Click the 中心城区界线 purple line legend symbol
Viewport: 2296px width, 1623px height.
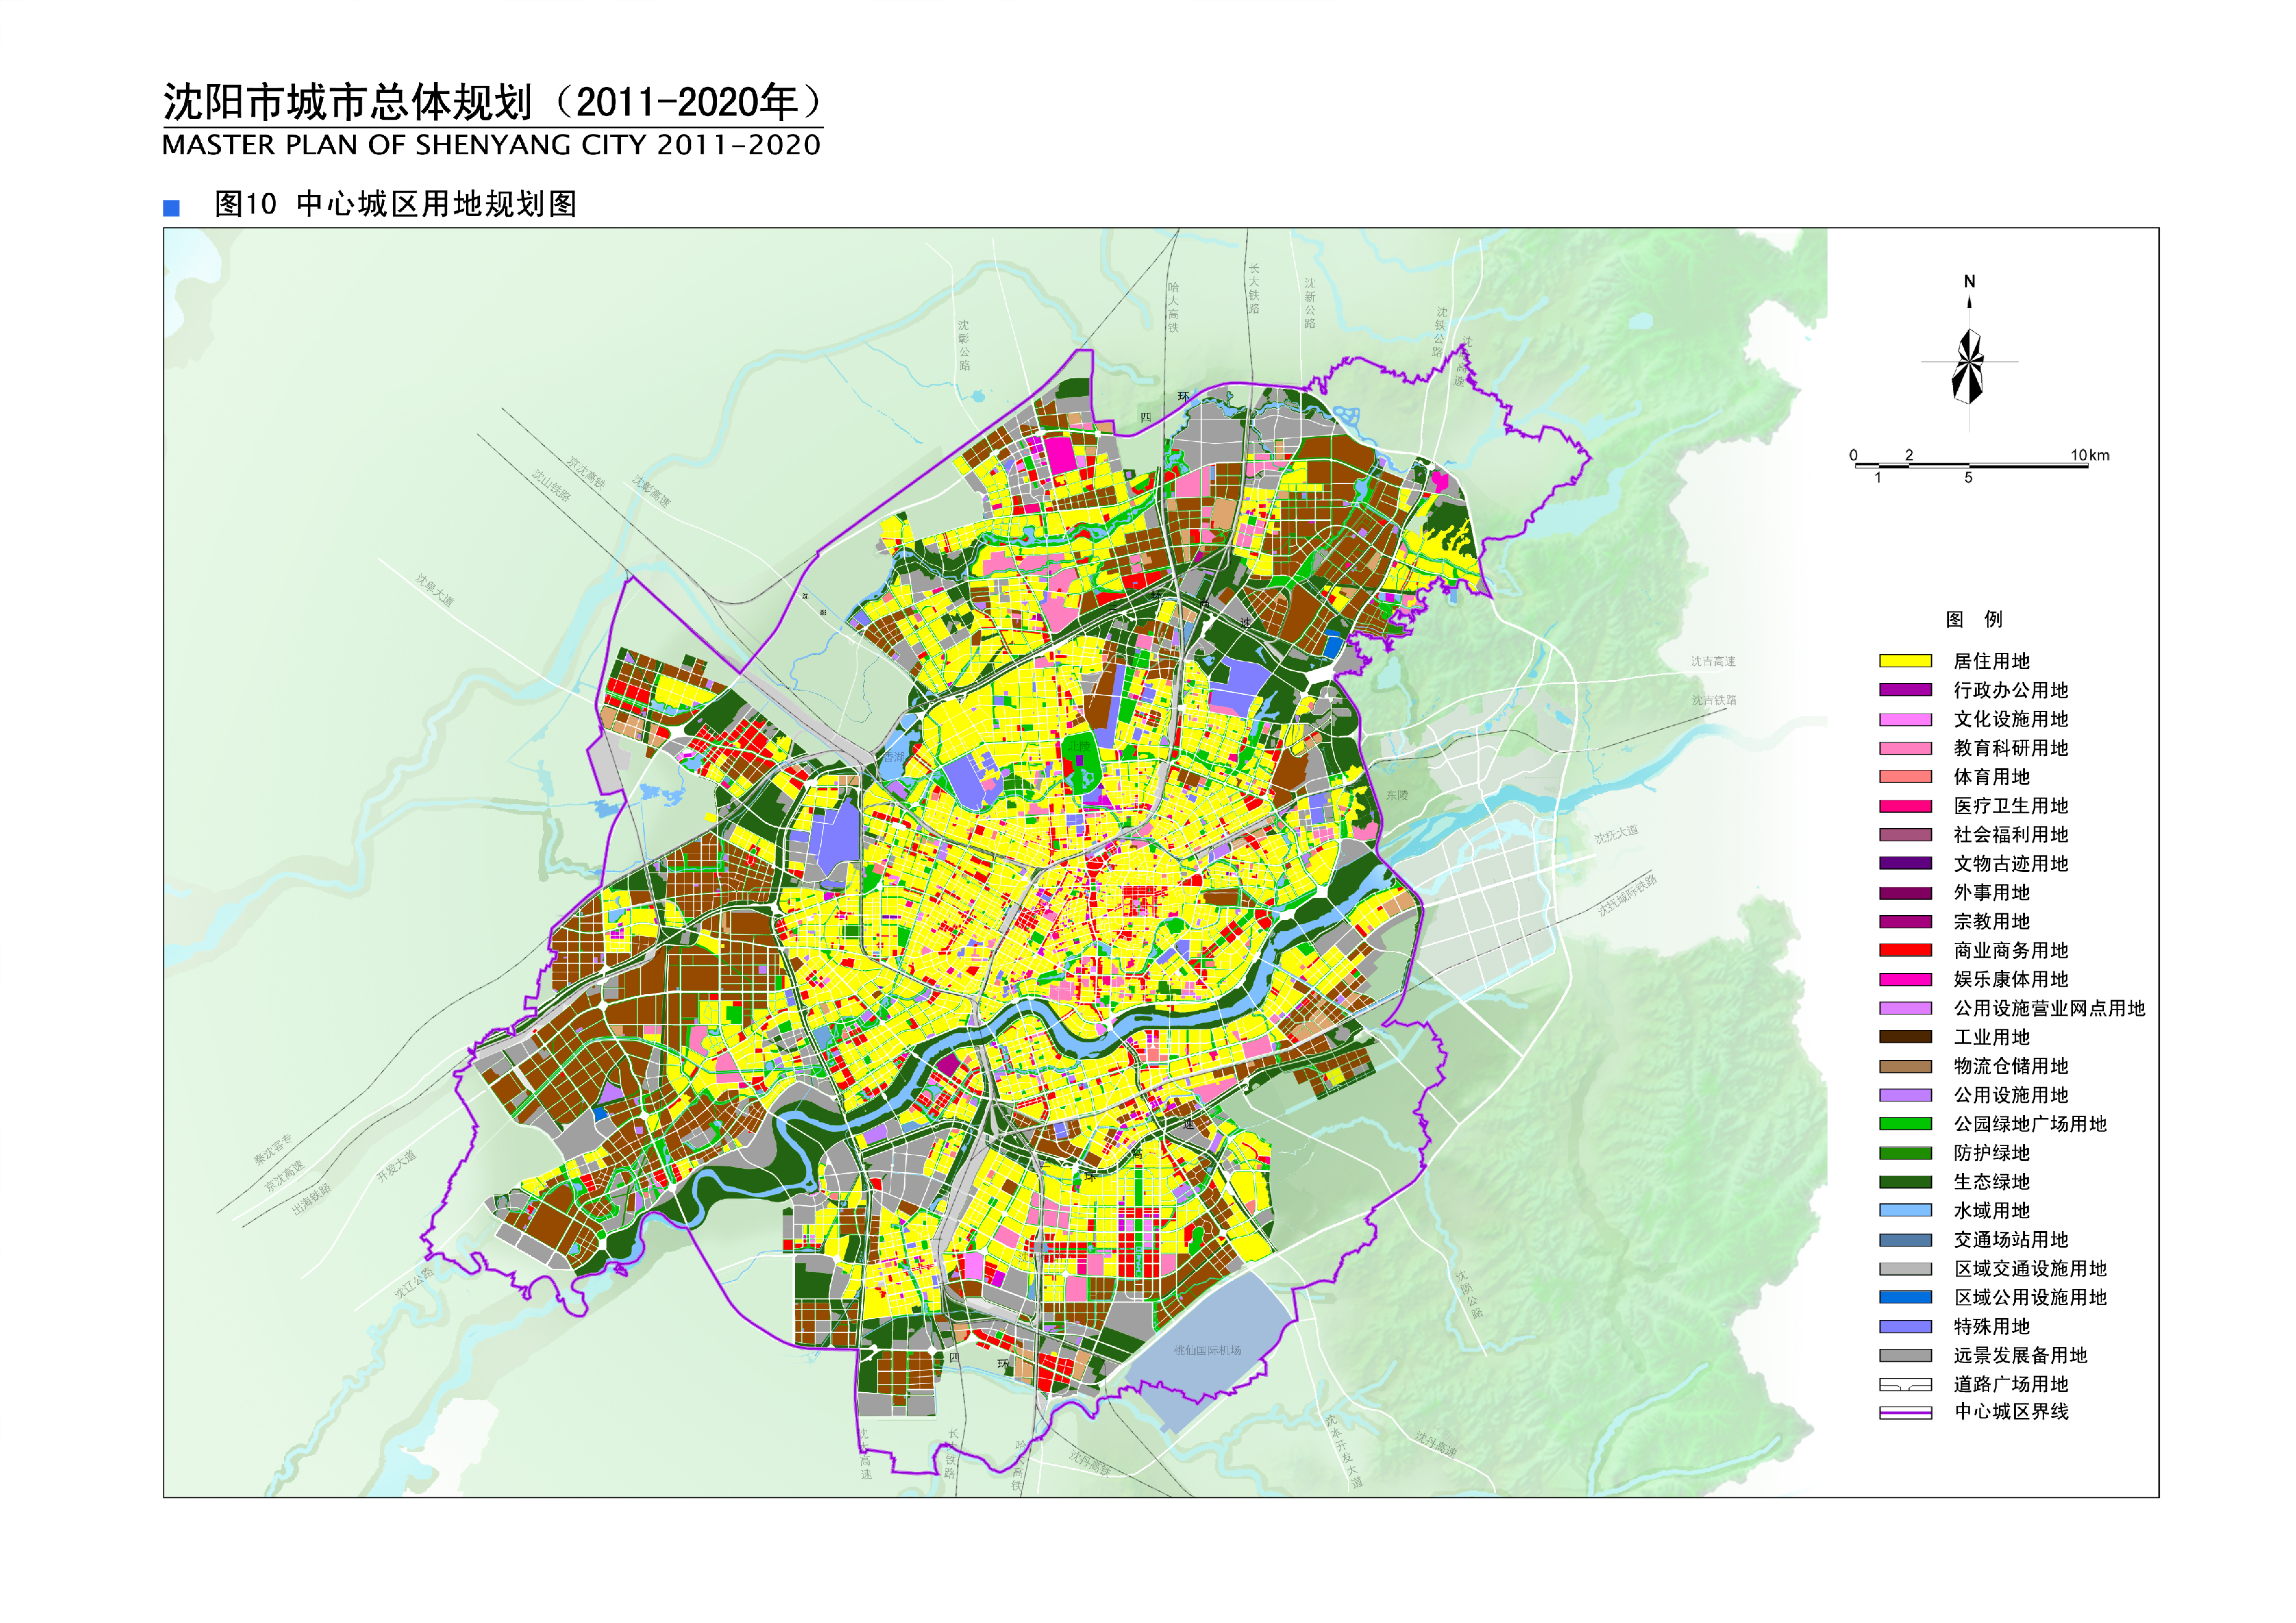1905,1412
